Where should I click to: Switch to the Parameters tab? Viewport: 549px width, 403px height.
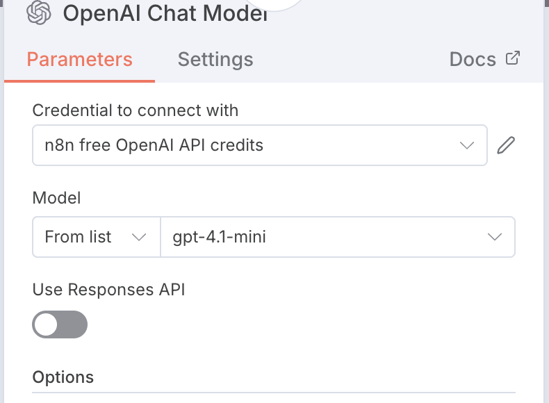tap(79, 59)
